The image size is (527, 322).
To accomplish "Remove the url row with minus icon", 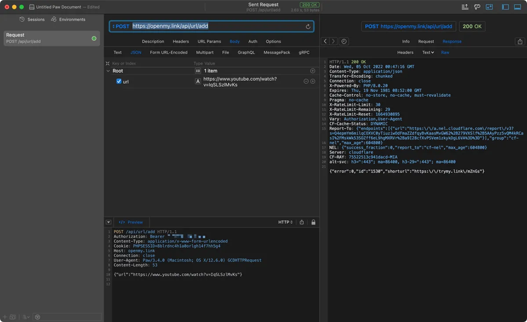I will tap(306, 81).
